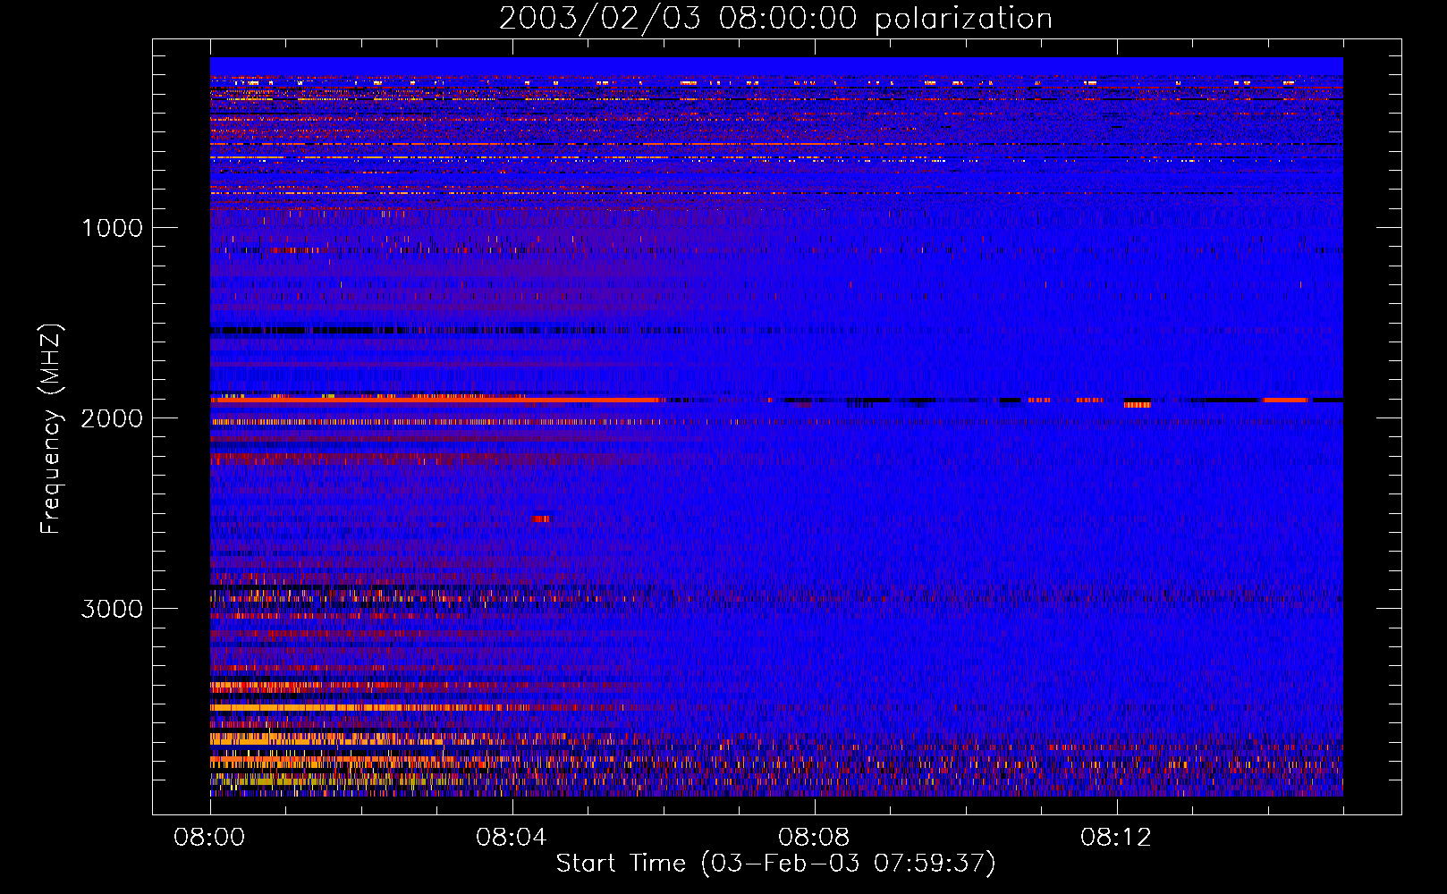Click the '08:04' time axis label
Viewport: 1447px width, 894px height.
click(512, 838)
